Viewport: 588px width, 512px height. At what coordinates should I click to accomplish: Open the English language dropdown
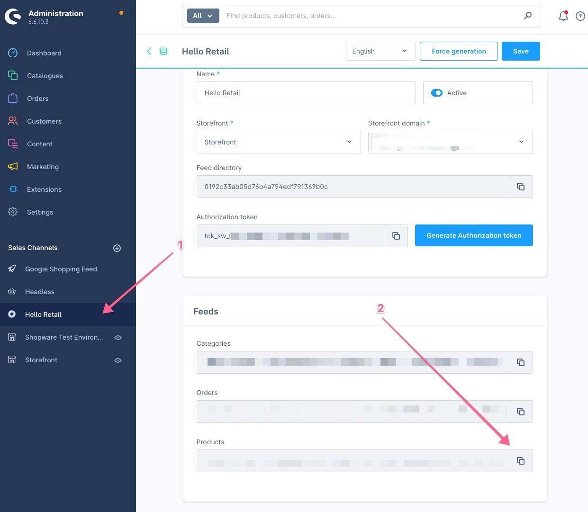(x=380, y=51)
